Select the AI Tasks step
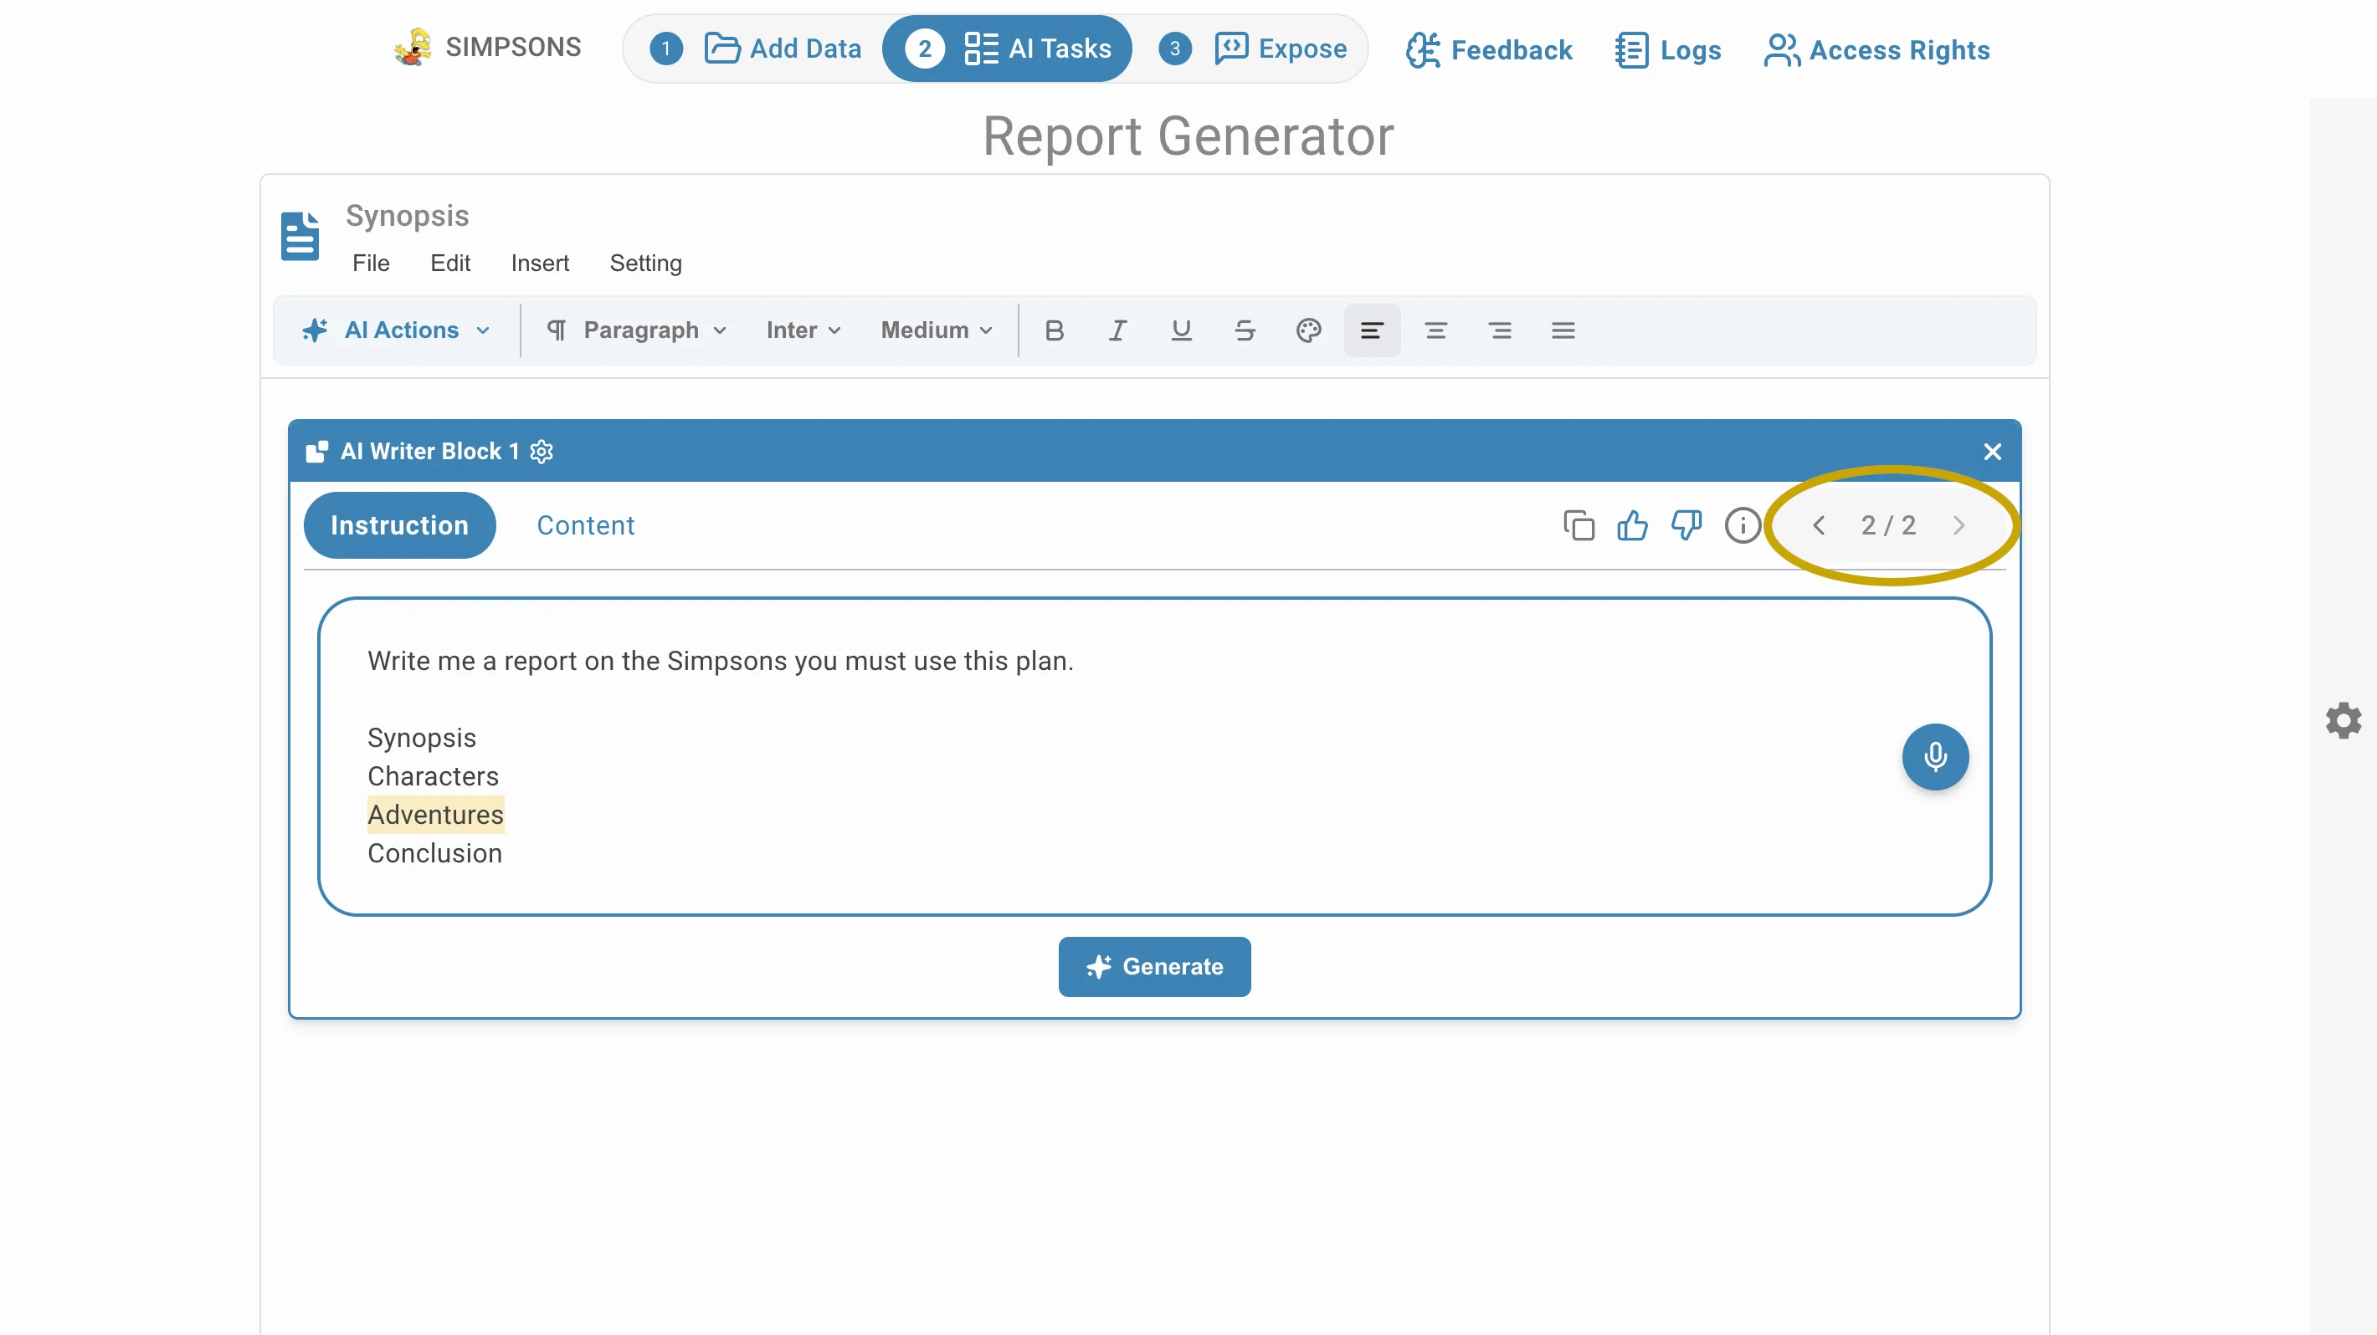 pyautogui.click(x=1008, y=48)
